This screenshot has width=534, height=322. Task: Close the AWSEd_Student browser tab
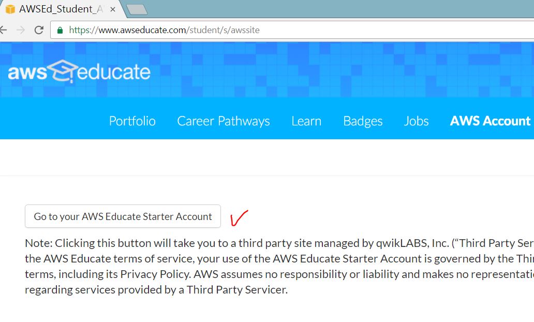(113, 9)
